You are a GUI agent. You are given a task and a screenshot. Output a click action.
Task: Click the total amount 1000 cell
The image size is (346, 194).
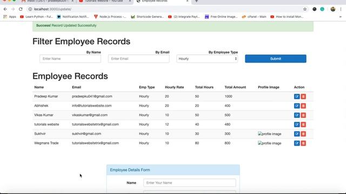(228, 96)
